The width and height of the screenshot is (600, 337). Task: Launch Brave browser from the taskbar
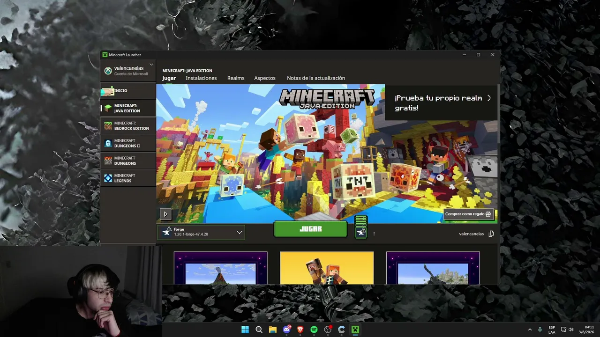(300, 330)
